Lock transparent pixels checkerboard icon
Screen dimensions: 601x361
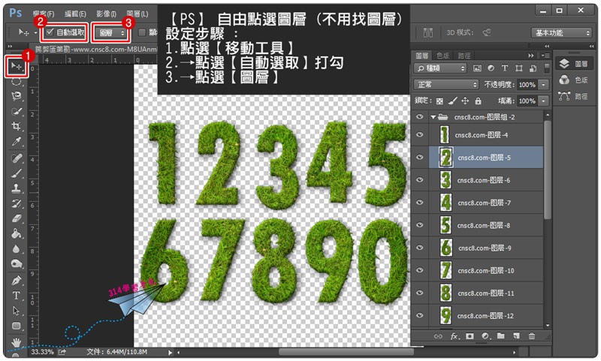439,101
